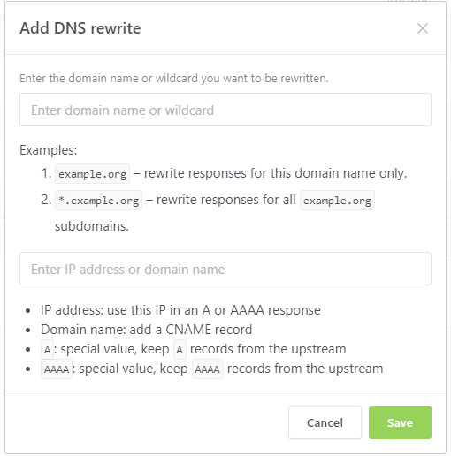Click the Add DNS rewrite dialog title

[80, 28]
